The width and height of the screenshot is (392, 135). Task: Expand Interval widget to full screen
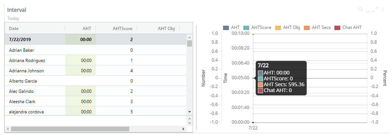tap(375, 10)
